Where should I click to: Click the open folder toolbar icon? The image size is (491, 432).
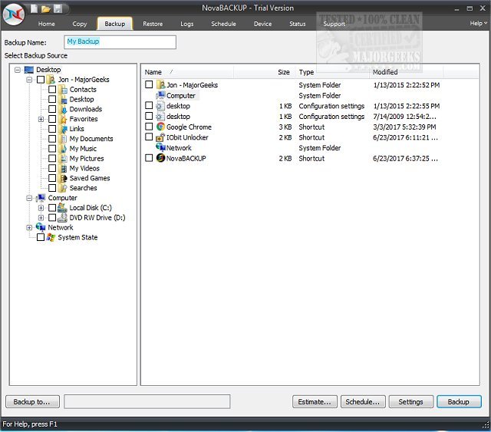[46, 8]
